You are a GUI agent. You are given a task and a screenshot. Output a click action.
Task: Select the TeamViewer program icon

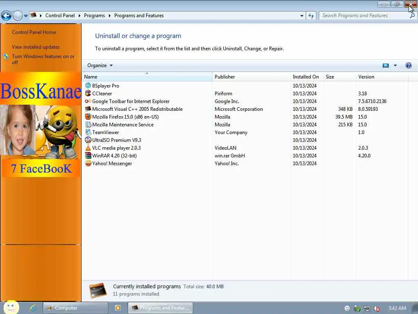coord(88,132)
